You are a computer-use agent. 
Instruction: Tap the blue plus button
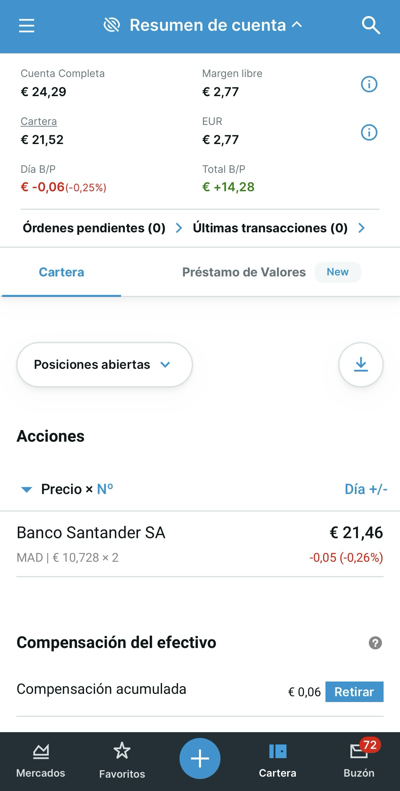pyautogui.click(x=200, y=758)
